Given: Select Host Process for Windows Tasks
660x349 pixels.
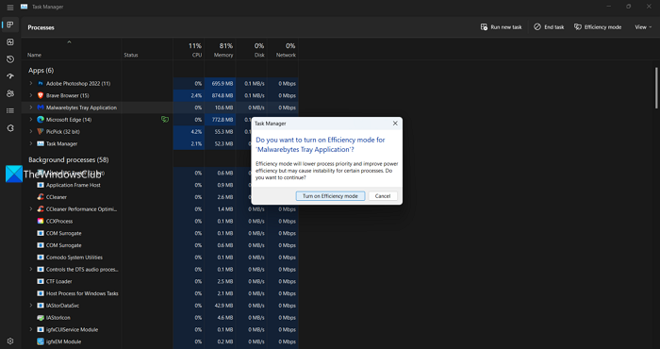Looking at the screenshot, I should click(x=160, y=293).
